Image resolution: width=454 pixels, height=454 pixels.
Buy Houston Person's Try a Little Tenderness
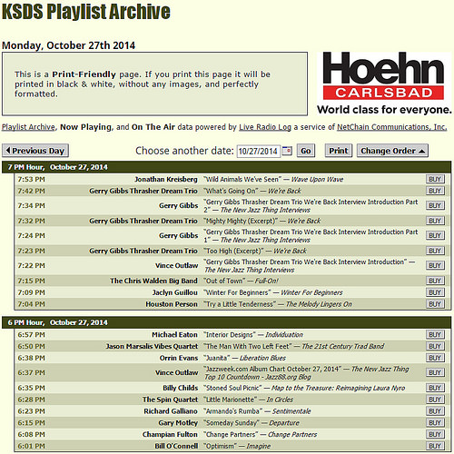(435, 304)
